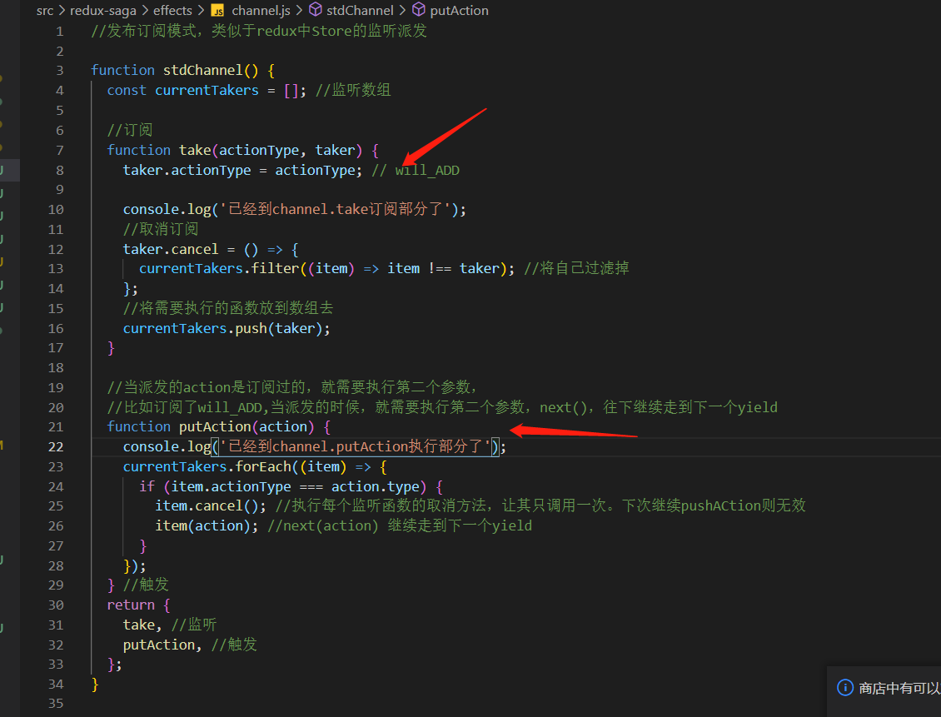Select line number 35 in the gutter
Viewport: 941px width, 717px height.
click(56, 703)
